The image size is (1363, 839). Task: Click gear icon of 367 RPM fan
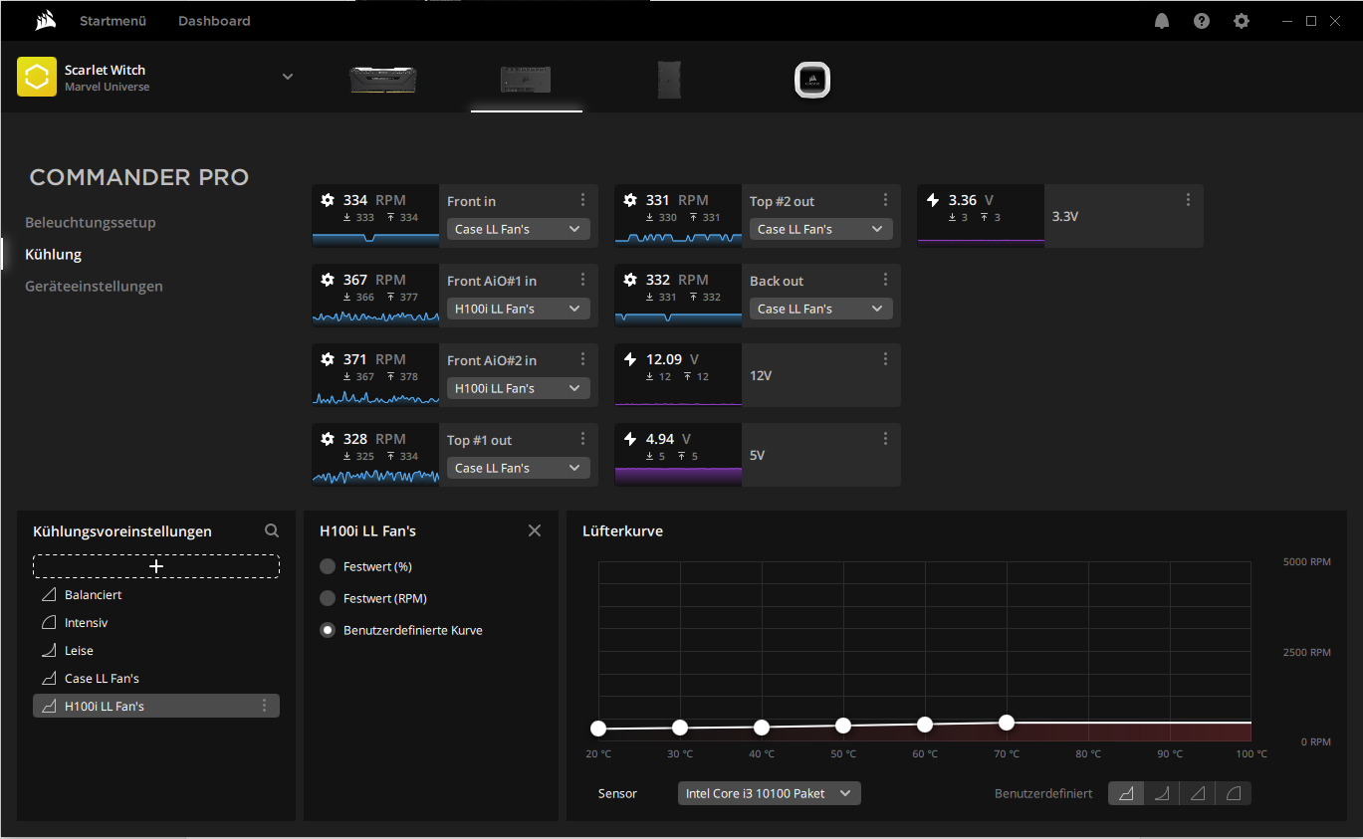coord(328,280)
